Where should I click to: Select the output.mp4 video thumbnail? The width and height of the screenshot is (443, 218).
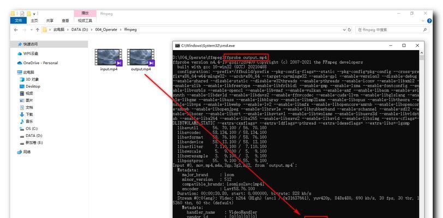pyautogui.click(x=141, y=57)
